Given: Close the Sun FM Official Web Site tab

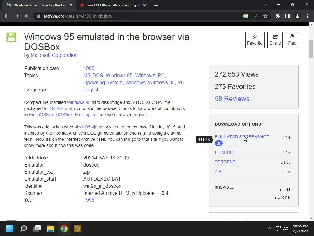Looking at the screenshot, I should [x=144, y=5].
